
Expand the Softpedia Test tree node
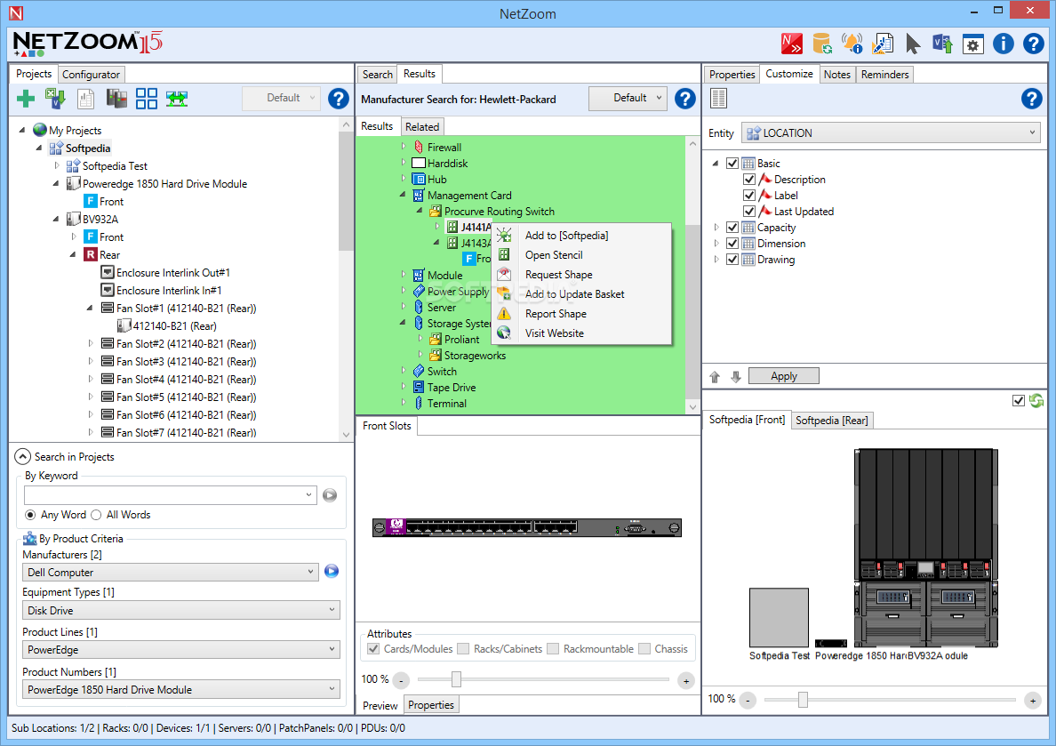57,165
